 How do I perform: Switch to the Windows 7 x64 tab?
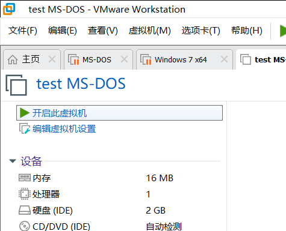184,59
